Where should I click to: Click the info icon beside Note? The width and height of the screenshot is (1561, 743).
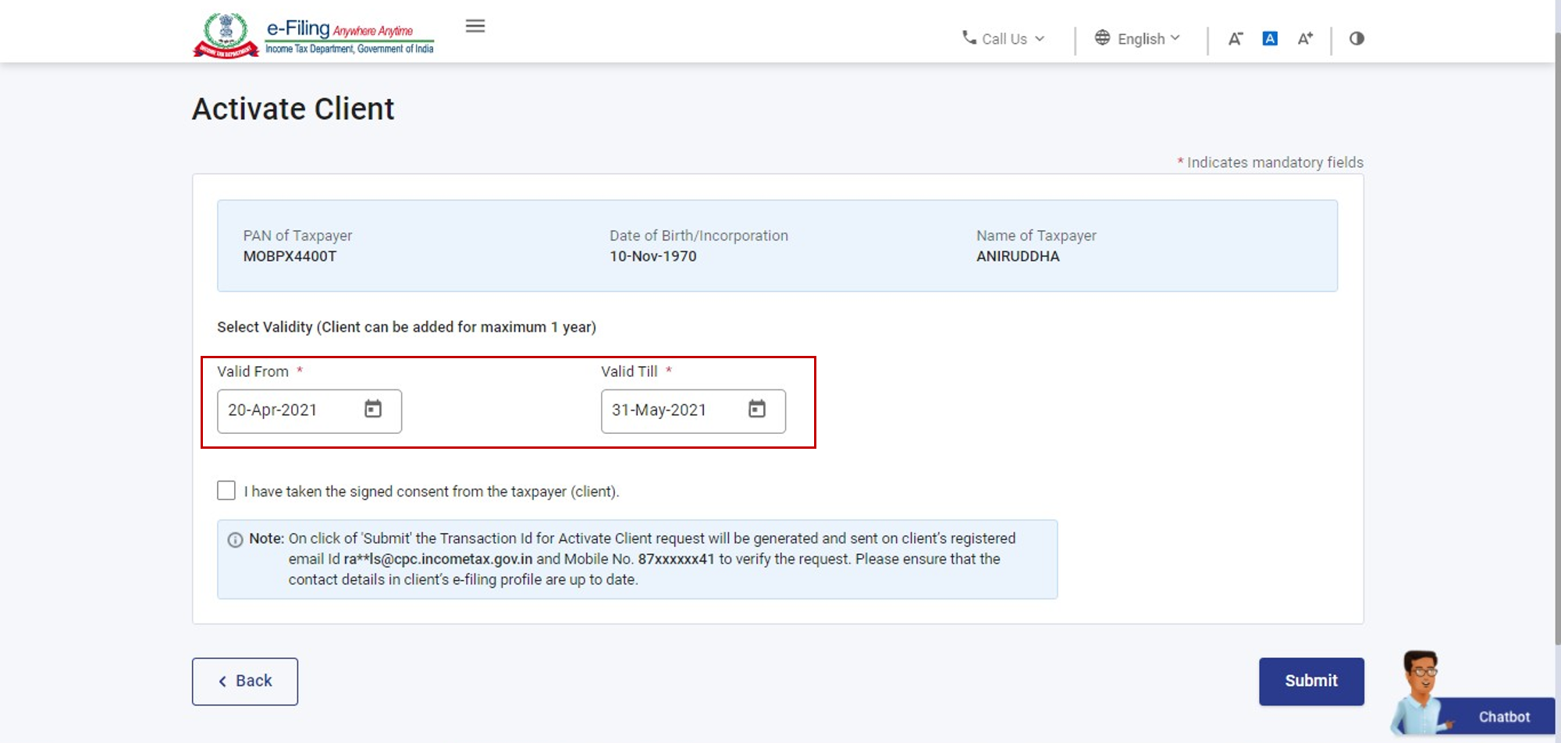[x=235, y=540]
